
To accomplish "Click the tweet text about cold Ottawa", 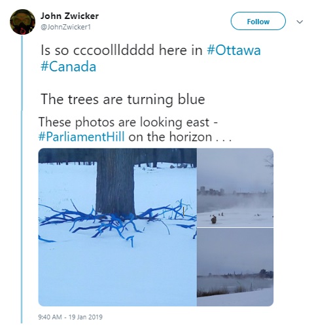I will (x=150, y=58).
